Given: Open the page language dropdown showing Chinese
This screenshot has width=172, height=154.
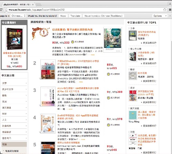Looking at the screenshot, I should coord(18,16).
